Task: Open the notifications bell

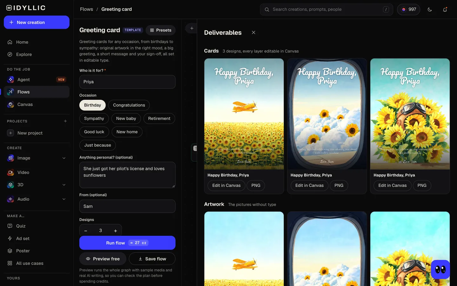Action: point(445,10)
